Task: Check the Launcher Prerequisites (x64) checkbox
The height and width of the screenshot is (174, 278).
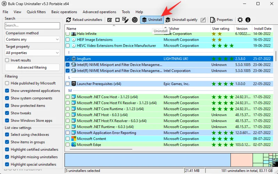Action: click(67, 84)
